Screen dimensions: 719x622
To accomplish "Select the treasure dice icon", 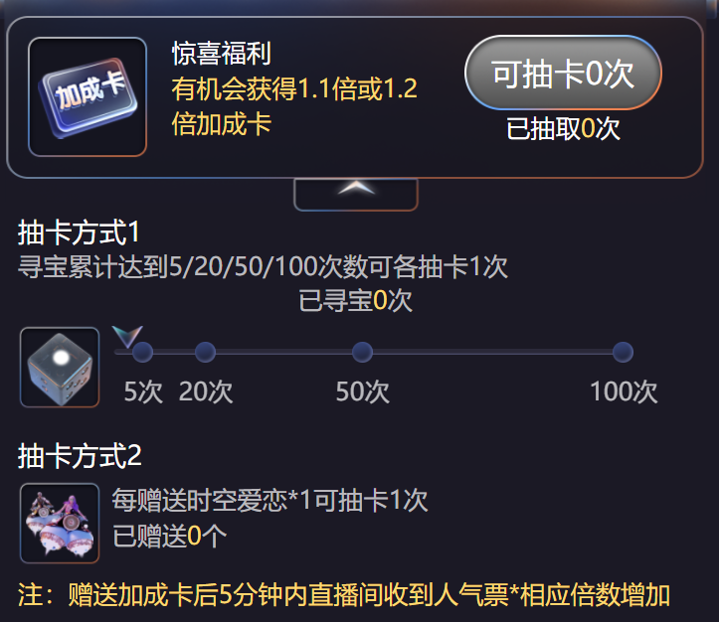I will click(x=60, y=368).
